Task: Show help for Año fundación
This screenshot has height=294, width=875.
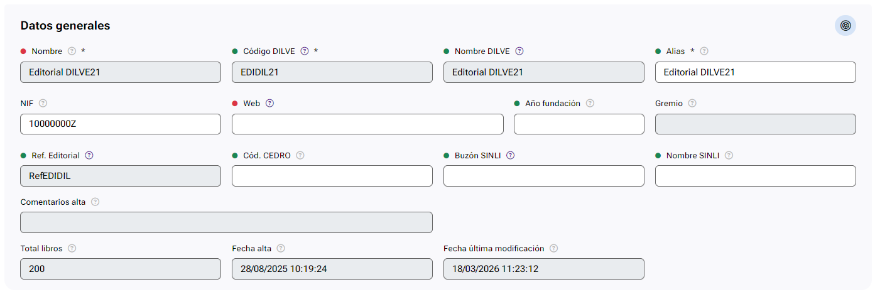Action: (590, 104)
